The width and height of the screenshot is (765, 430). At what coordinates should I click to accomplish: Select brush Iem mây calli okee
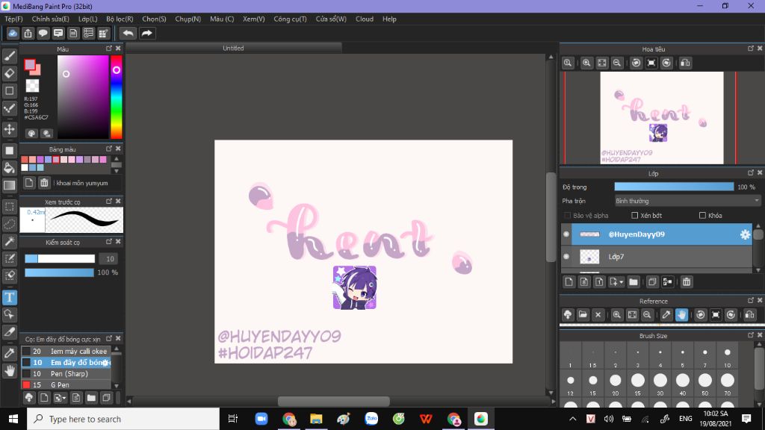[66, 351]
